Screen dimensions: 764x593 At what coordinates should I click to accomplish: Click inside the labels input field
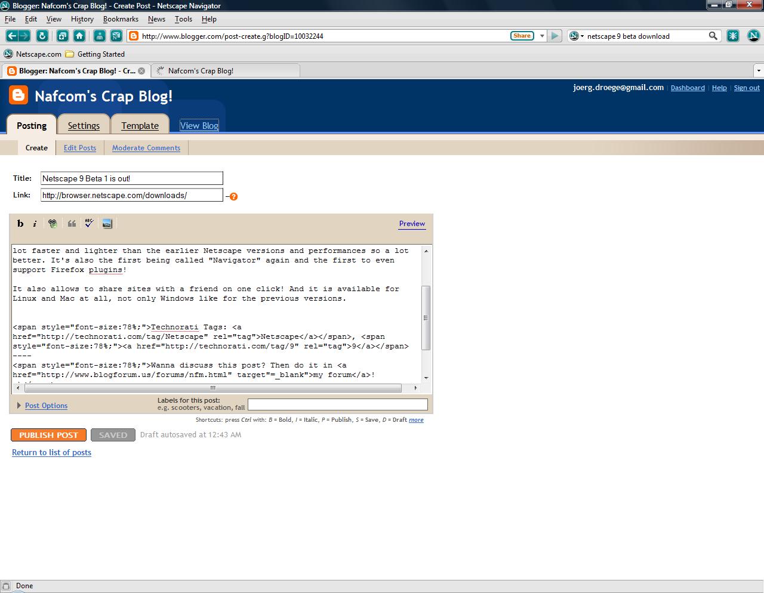(337, 404)
